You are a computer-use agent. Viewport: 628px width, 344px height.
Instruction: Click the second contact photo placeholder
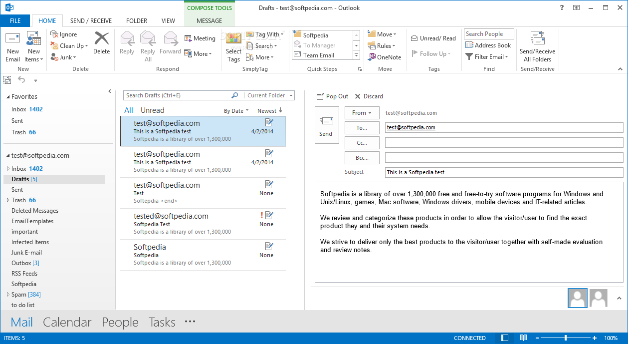pos(599,298)
